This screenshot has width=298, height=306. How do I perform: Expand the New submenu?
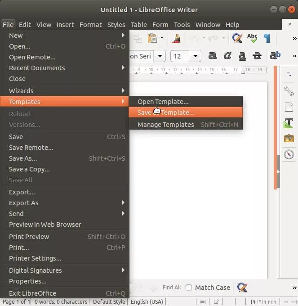[x=65, y=36]
